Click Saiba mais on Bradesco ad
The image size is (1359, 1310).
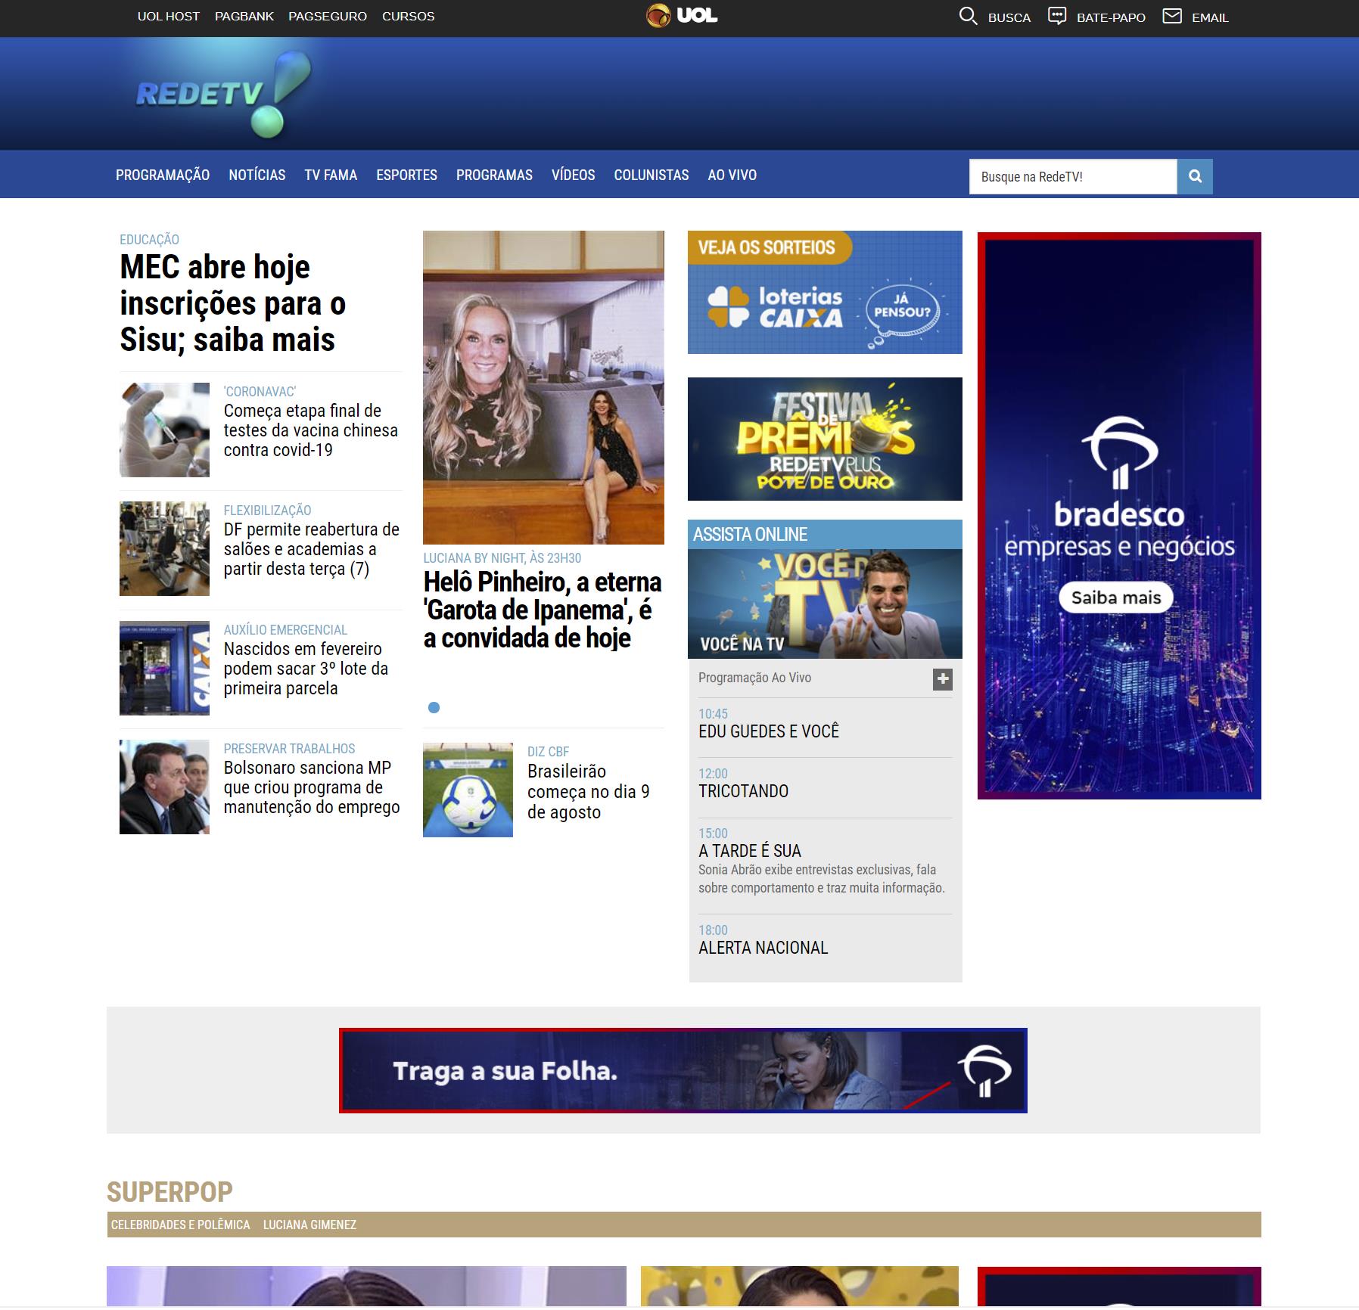1116,598
